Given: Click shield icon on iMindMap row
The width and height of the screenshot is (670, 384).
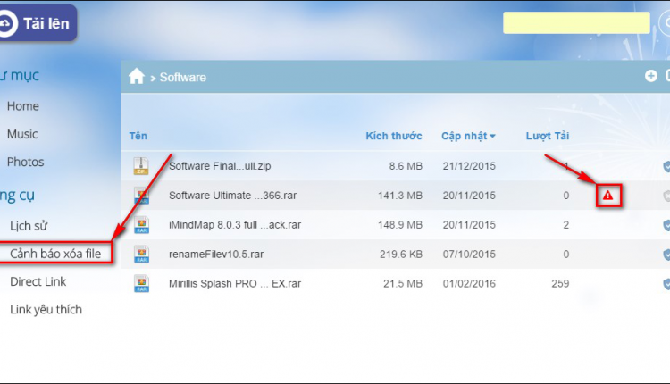Looking at the screenshot, I should click(x=666, y=225).
